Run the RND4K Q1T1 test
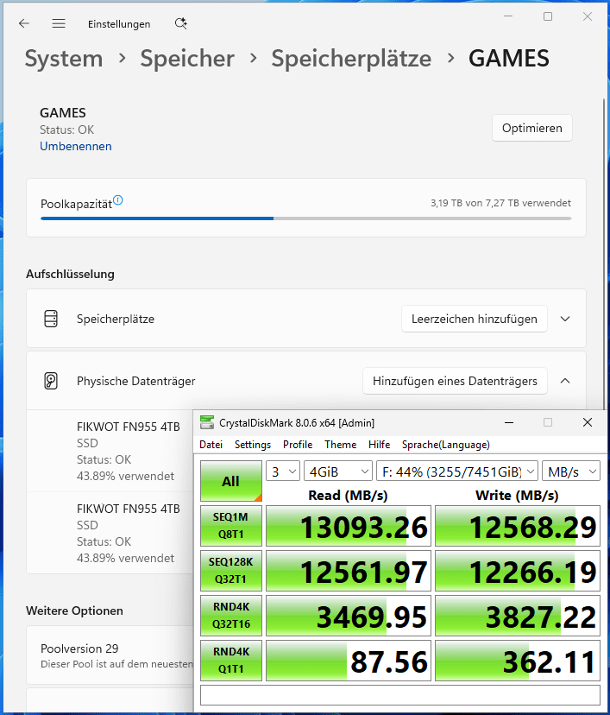 pos(231,661)
